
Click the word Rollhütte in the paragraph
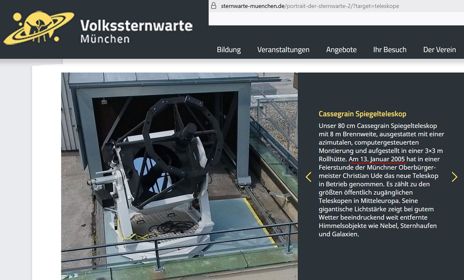click(x=332, y=159)
